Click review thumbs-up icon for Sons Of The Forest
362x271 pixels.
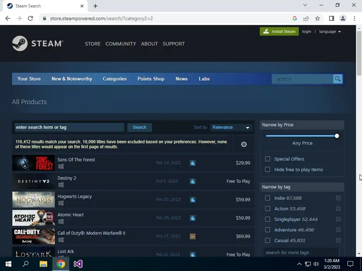click(193, 163)
